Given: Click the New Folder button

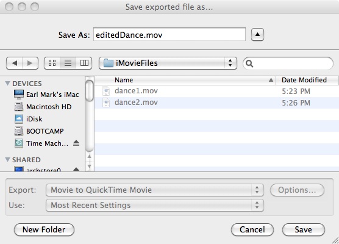Looking at the screenshot, I should coord(44,229).
